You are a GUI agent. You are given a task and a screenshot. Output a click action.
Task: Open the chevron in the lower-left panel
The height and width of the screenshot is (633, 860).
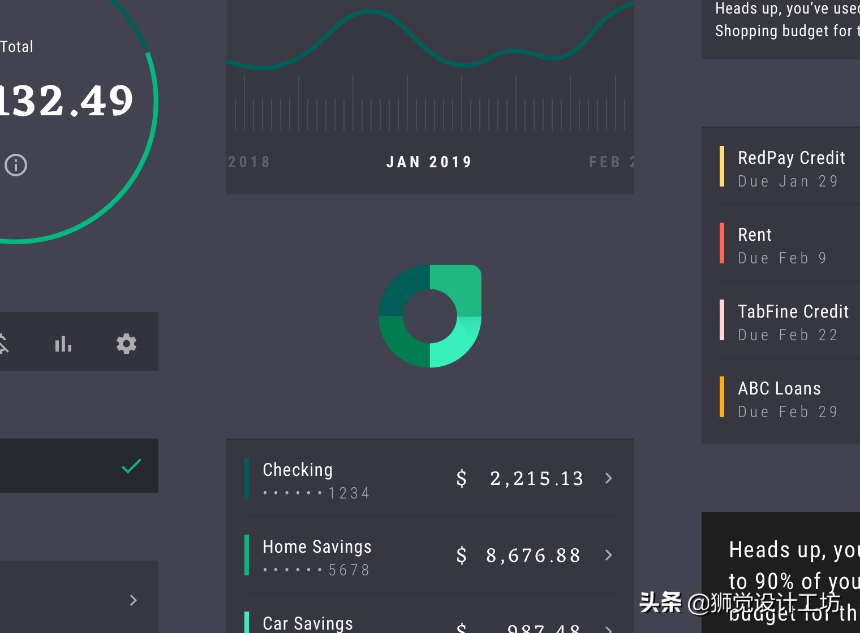point(134,600)
